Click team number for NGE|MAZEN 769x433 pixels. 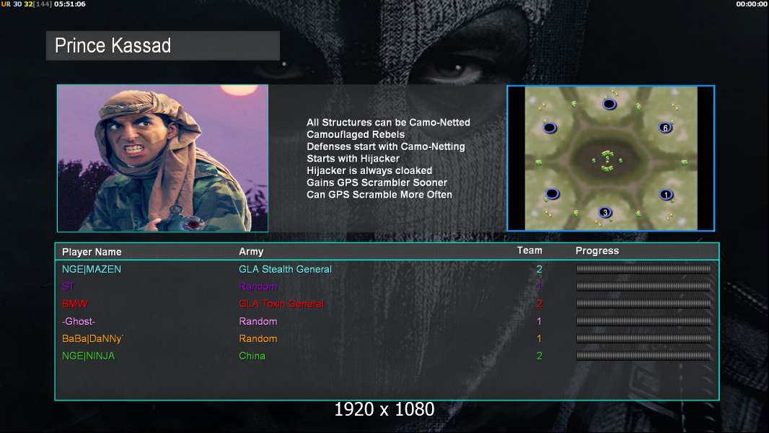(x=539, y=269)
